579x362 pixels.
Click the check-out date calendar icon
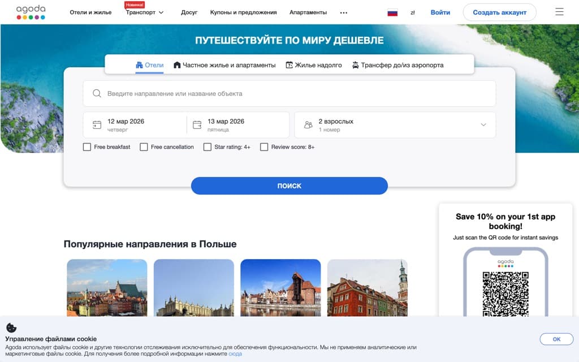197,124
